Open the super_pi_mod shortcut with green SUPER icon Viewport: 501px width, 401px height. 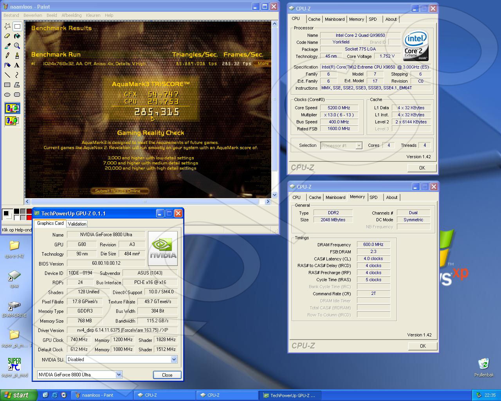point(14,367)
